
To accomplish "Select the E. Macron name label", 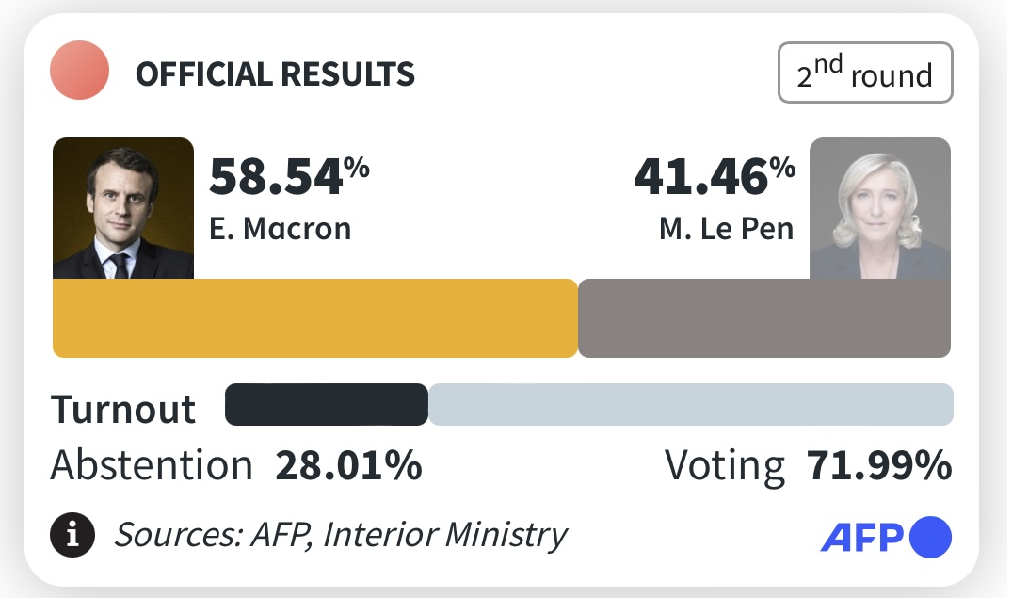I will click(x=280, y=229).
